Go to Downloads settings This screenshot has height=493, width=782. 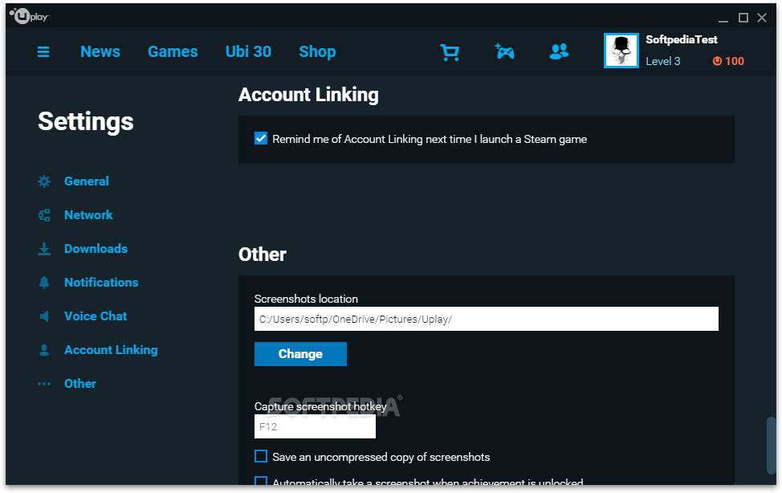click(x=96, y=248)
